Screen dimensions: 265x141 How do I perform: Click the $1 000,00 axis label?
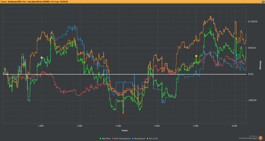pyautogui.click(x=253, y=22)
